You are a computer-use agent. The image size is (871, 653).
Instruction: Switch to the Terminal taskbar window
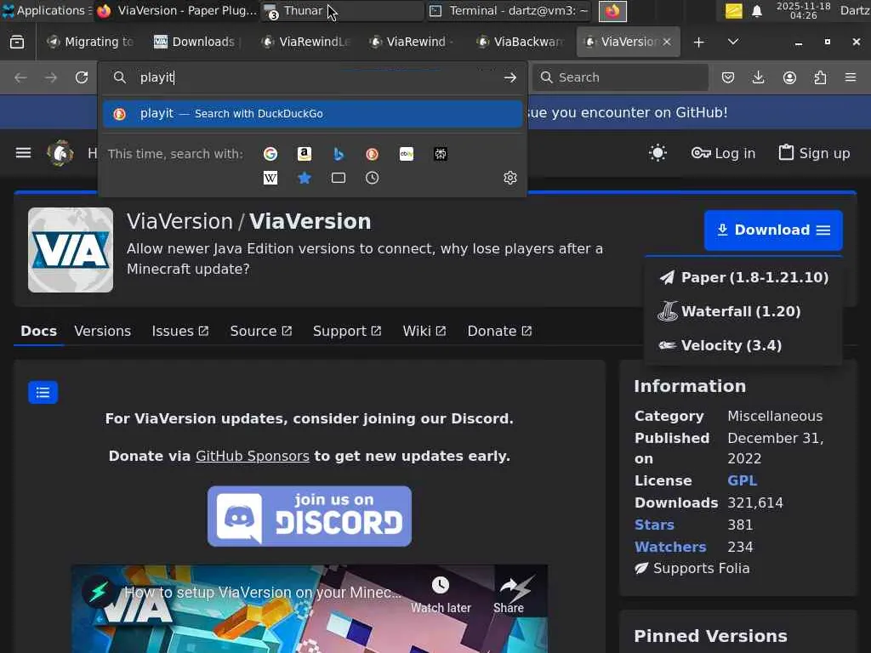509,10
